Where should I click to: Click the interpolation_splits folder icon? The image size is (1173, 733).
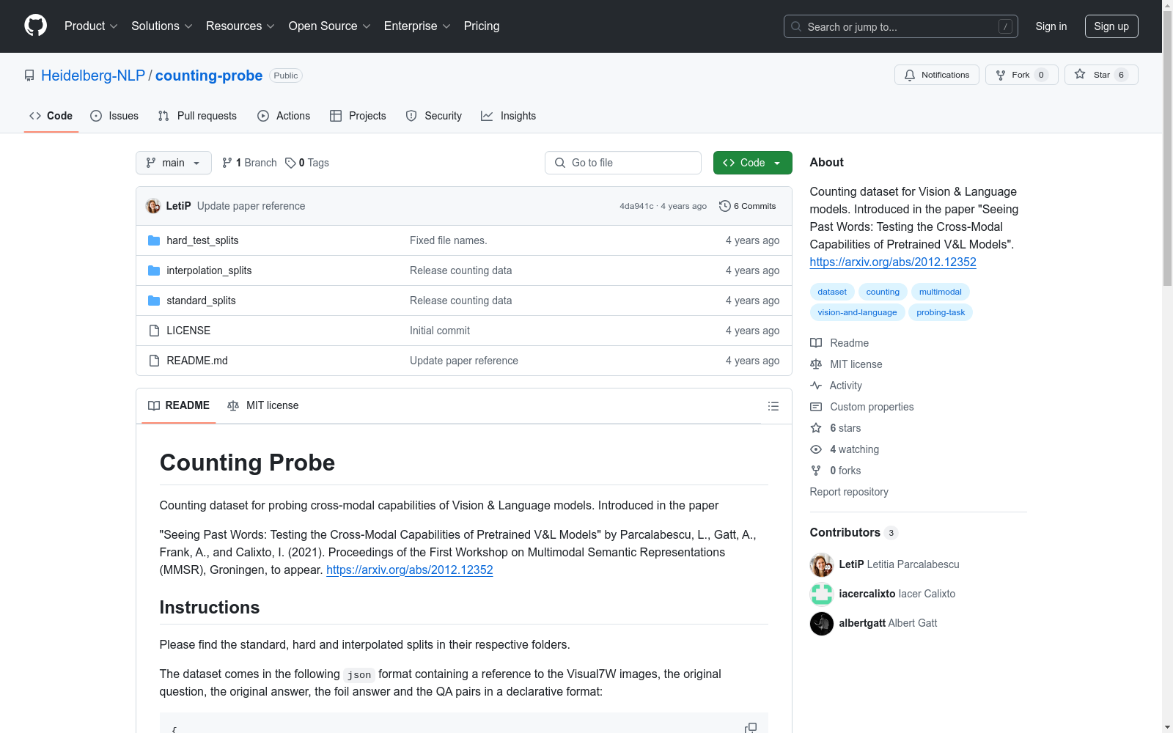(x=154, y=270)
